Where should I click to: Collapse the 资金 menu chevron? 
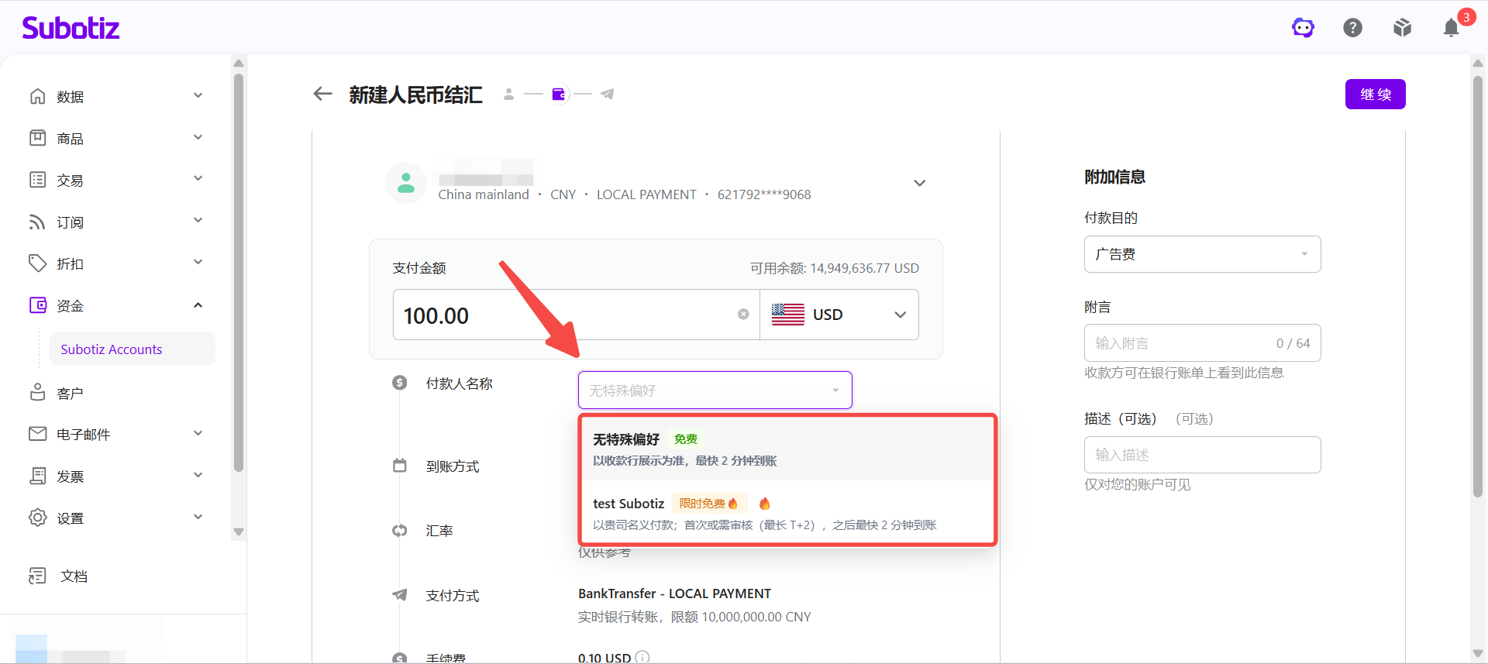pyautogui.click(x=198, y=305)
